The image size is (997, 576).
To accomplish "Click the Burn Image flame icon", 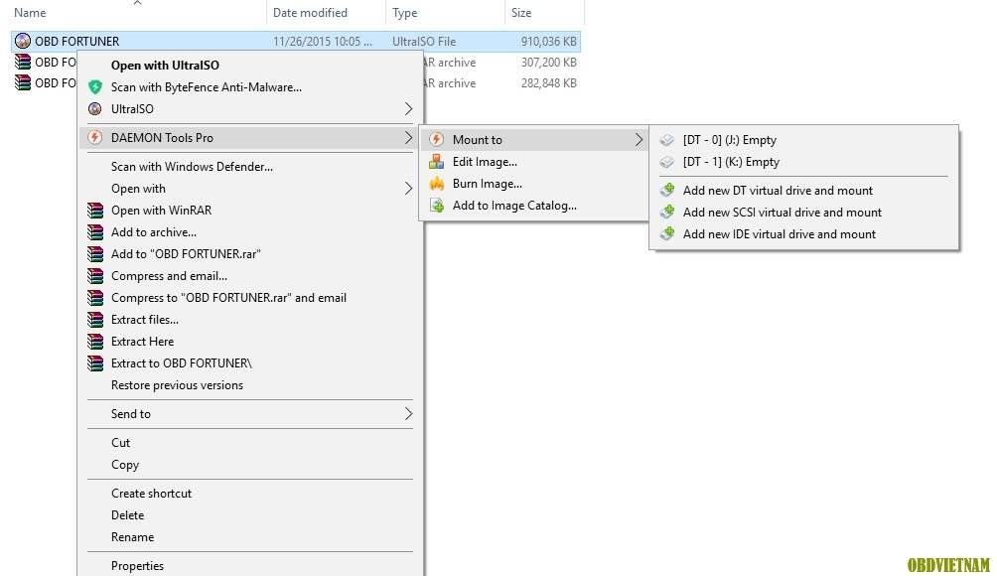I will click(436, 184).
